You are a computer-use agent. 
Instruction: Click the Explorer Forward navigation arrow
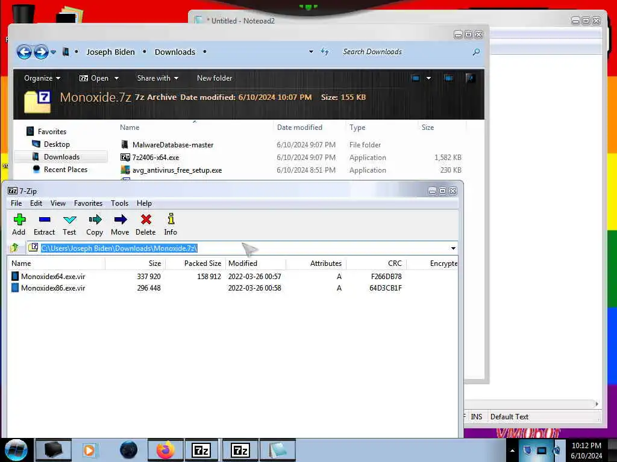click(41, 52)
